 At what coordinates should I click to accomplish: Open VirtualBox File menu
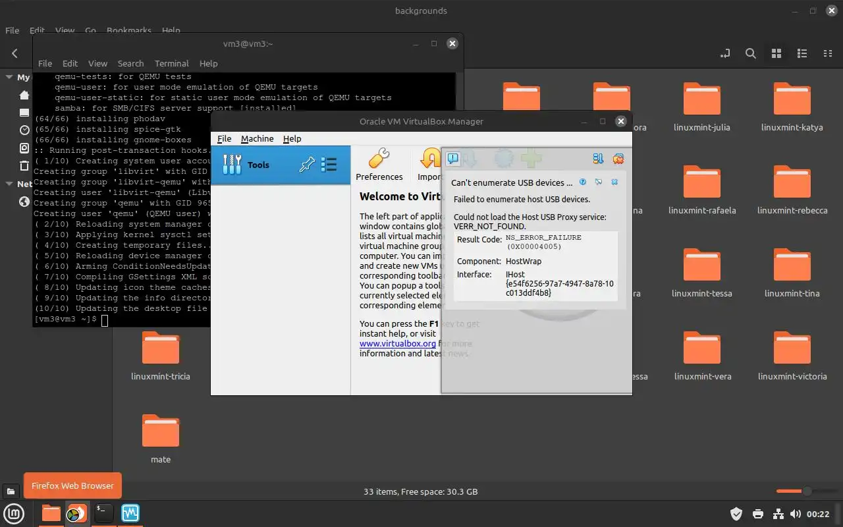(x=224, y=138)
